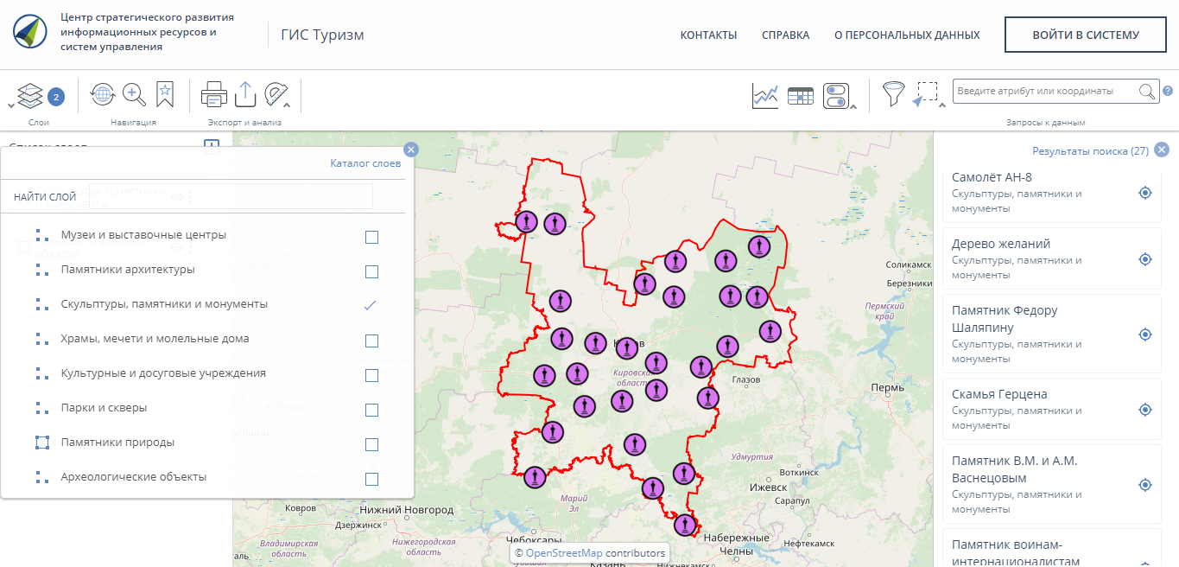The image size is (1179, 567).
Task: Open the data filter funnel
Action: (893, 93)
